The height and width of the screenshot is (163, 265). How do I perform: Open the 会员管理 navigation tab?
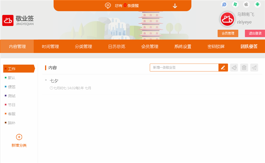click(150, 47)
